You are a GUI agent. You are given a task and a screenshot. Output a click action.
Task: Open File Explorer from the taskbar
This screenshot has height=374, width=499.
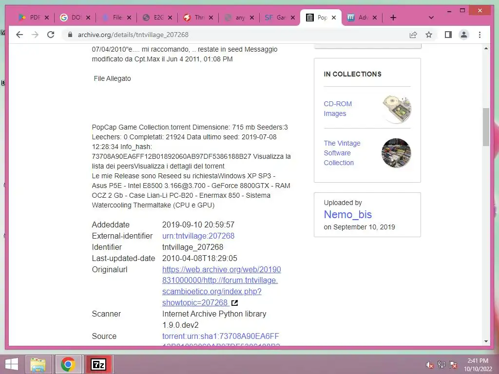pos(38,364)
